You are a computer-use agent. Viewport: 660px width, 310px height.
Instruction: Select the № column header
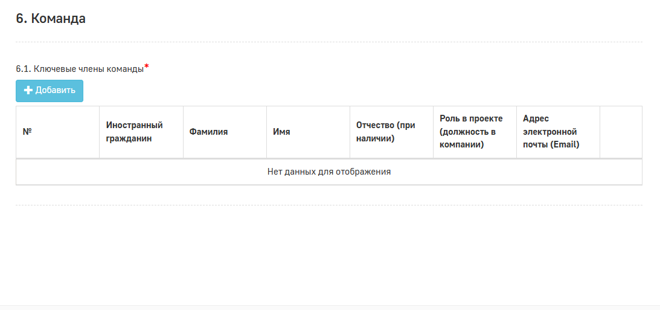point(57,132)
